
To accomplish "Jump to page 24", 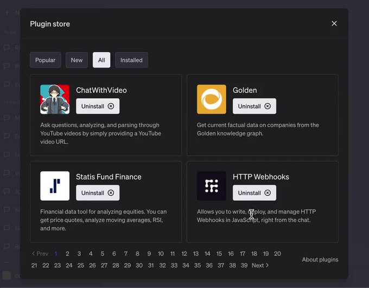I will [x=69, y=265].
